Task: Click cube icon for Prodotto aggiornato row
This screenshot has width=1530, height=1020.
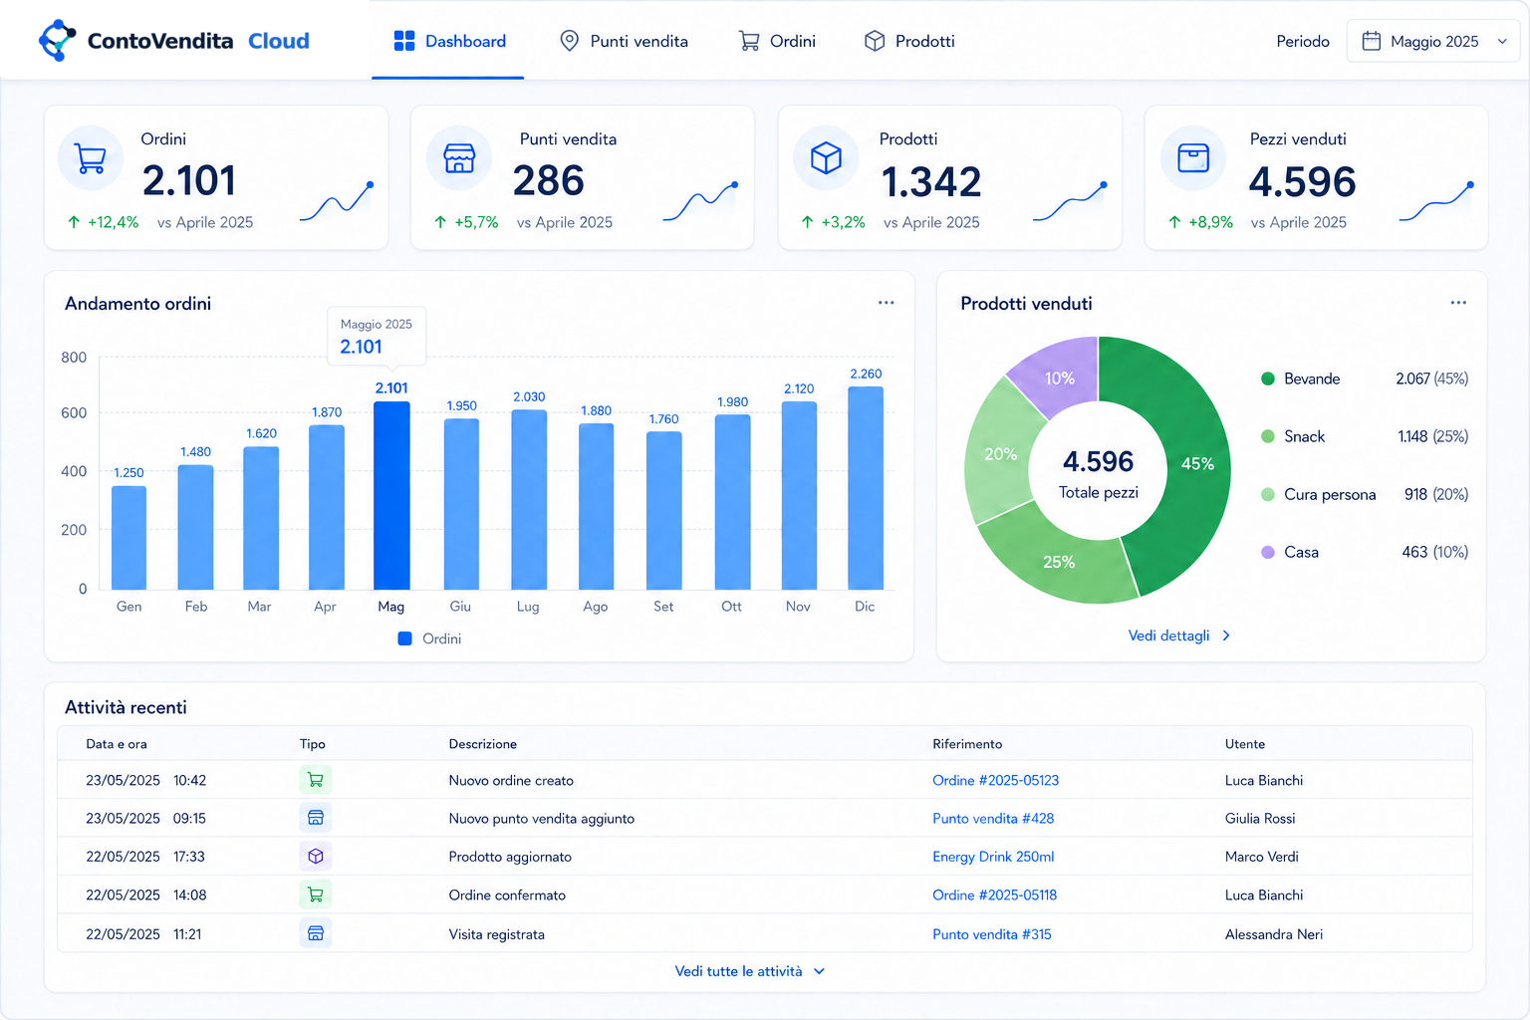Action: [x=316, y=857]
